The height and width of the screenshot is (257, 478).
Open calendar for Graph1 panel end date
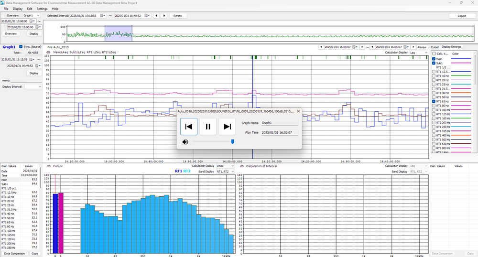click(x=38, y=66)
